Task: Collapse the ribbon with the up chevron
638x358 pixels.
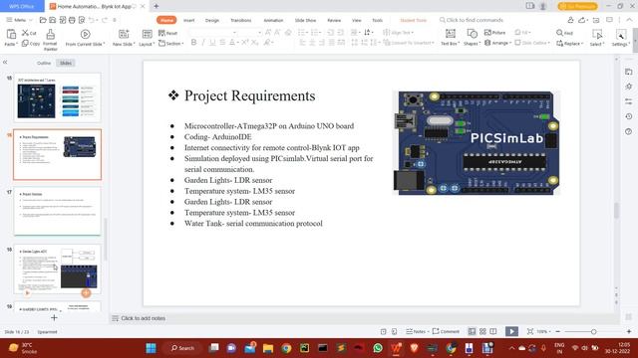Action: [x=629, y=20]
